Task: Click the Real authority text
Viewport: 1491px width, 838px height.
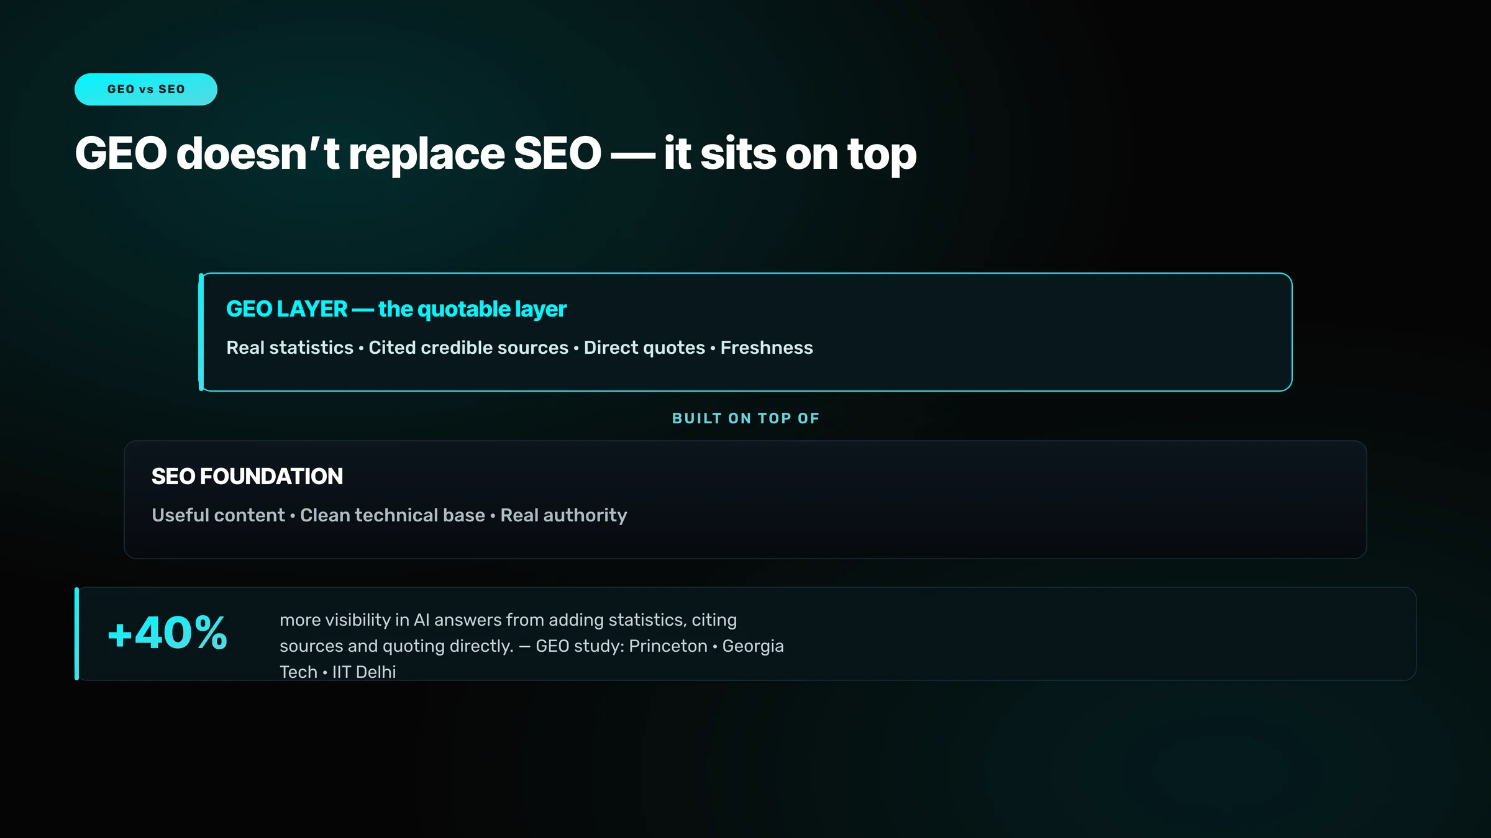Action: point(563,515)
